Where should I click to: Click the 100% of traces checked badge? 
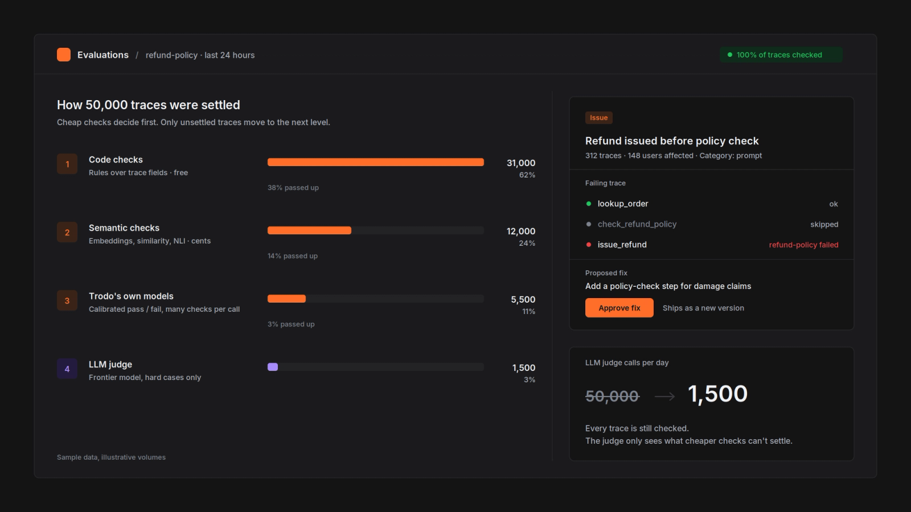click(x=781, y=55)
